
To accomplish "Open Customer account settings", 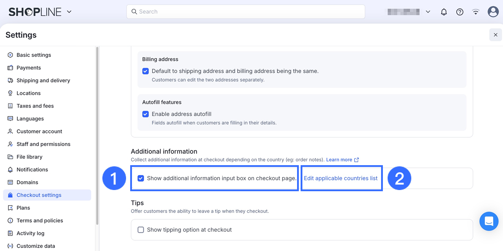I will 47,131.
